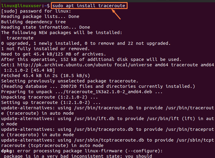215x158 pixels.
Task: Click '(Reading database ... 200720 files' line
Action: (x=98, y=86)
